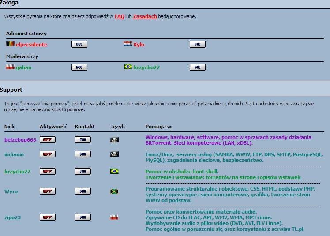The image size is (330, 236).
Task: Send PM to Wyro
Action: (x=83, y=191)
